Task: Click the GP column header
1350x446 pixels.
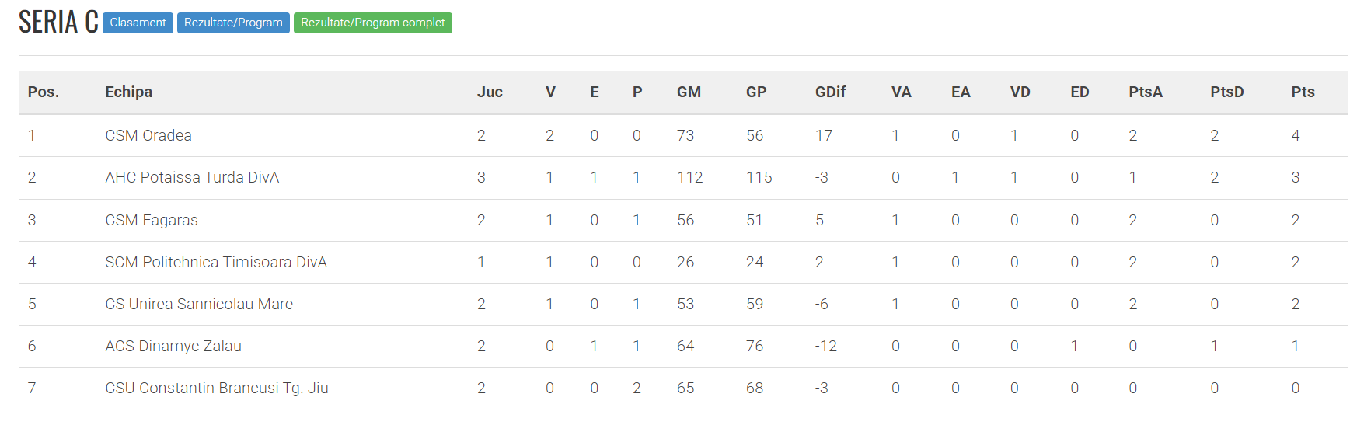Action: click(x=756, y=92)
